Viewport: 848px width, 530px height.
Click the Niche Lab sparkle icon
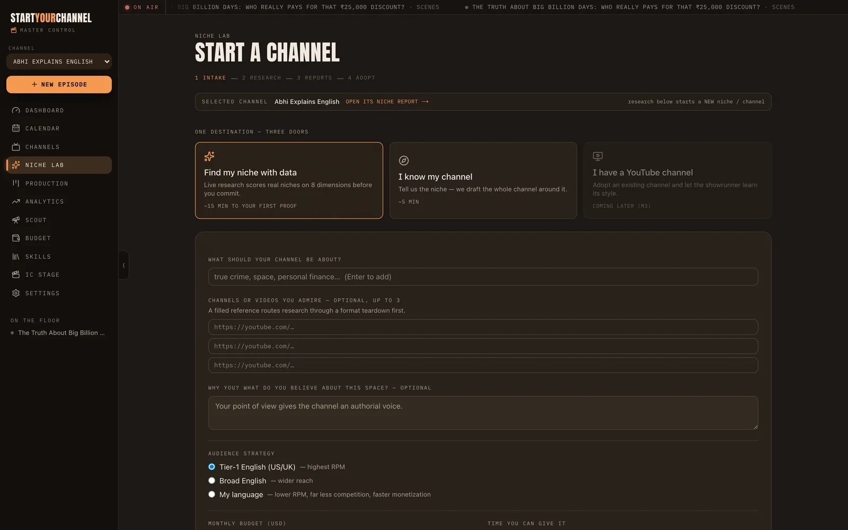coord(16,165)
